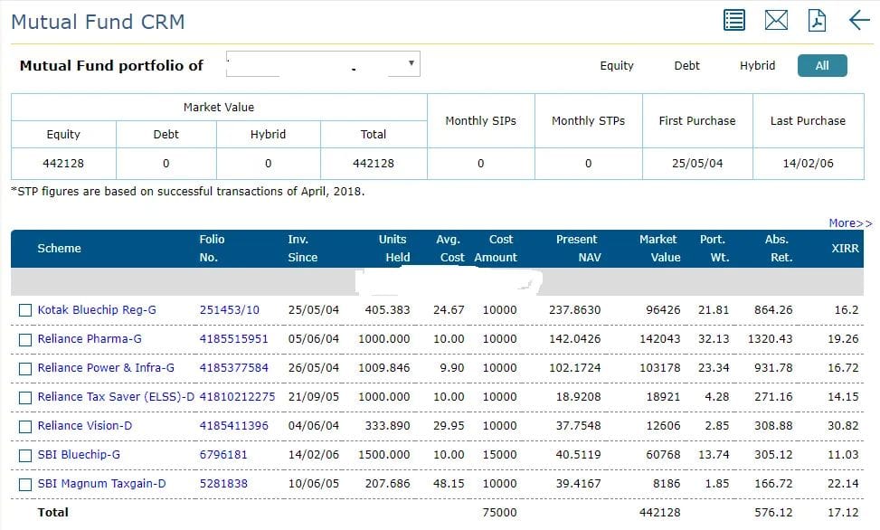The image size is (880, 530).
Task: Open folio number 251453/10
Action: click(x=230, y=310)
